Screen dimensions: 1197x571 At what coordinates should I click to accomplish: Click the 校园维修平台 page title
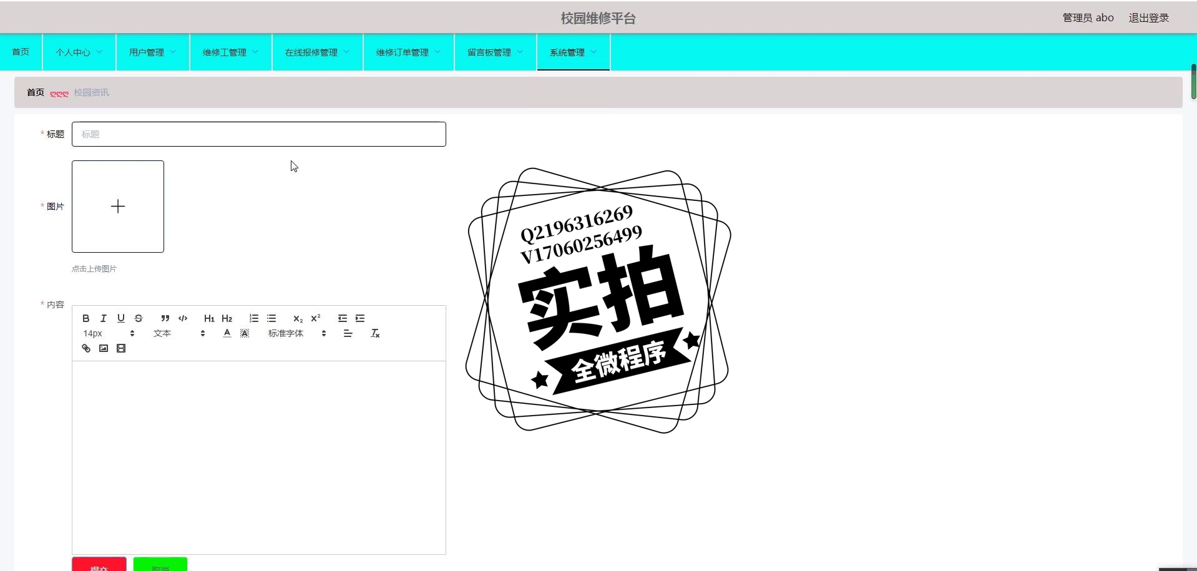(x=598, y=18)
